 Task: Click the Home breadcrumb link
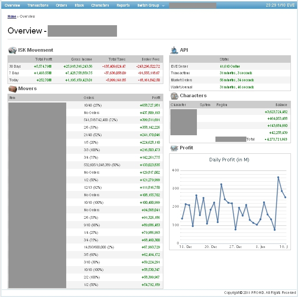pyautogui.click(x=11, y=16)
